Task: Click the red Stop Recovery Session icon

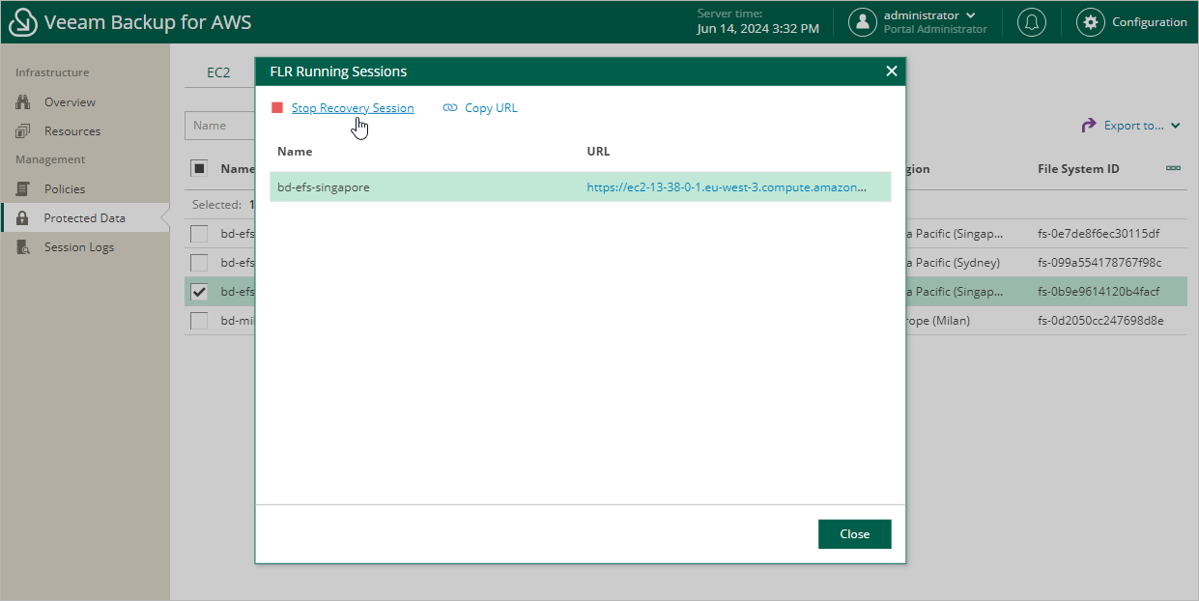Action: [277, 108]
